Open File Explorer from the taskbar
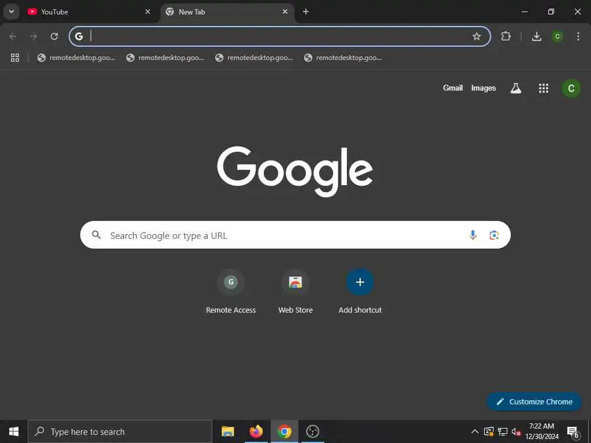The width and height of the screenshot is (591, 443). pyautogui.click(x=227, y=431)
